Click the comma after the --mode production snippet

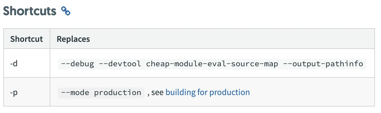(x=148, y=94)
